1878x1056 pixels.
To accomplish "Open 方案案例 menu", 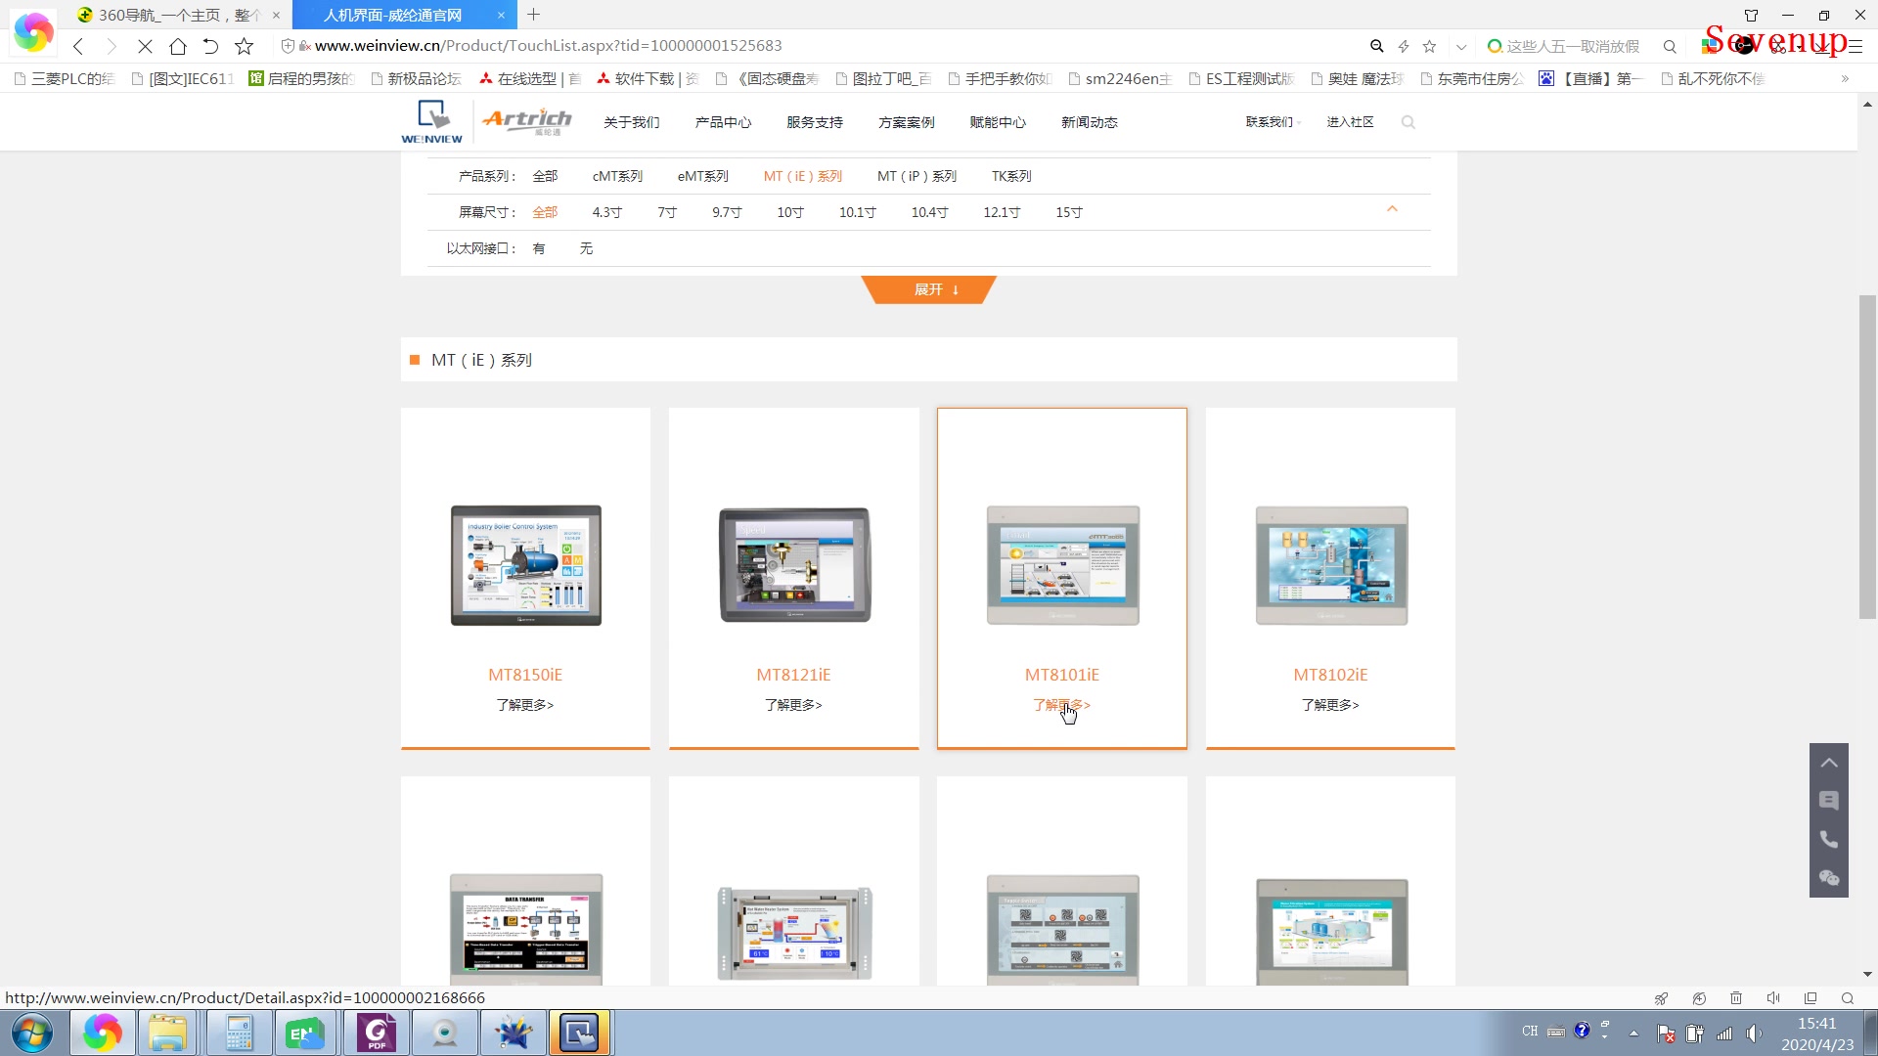I will coord(907,122).
